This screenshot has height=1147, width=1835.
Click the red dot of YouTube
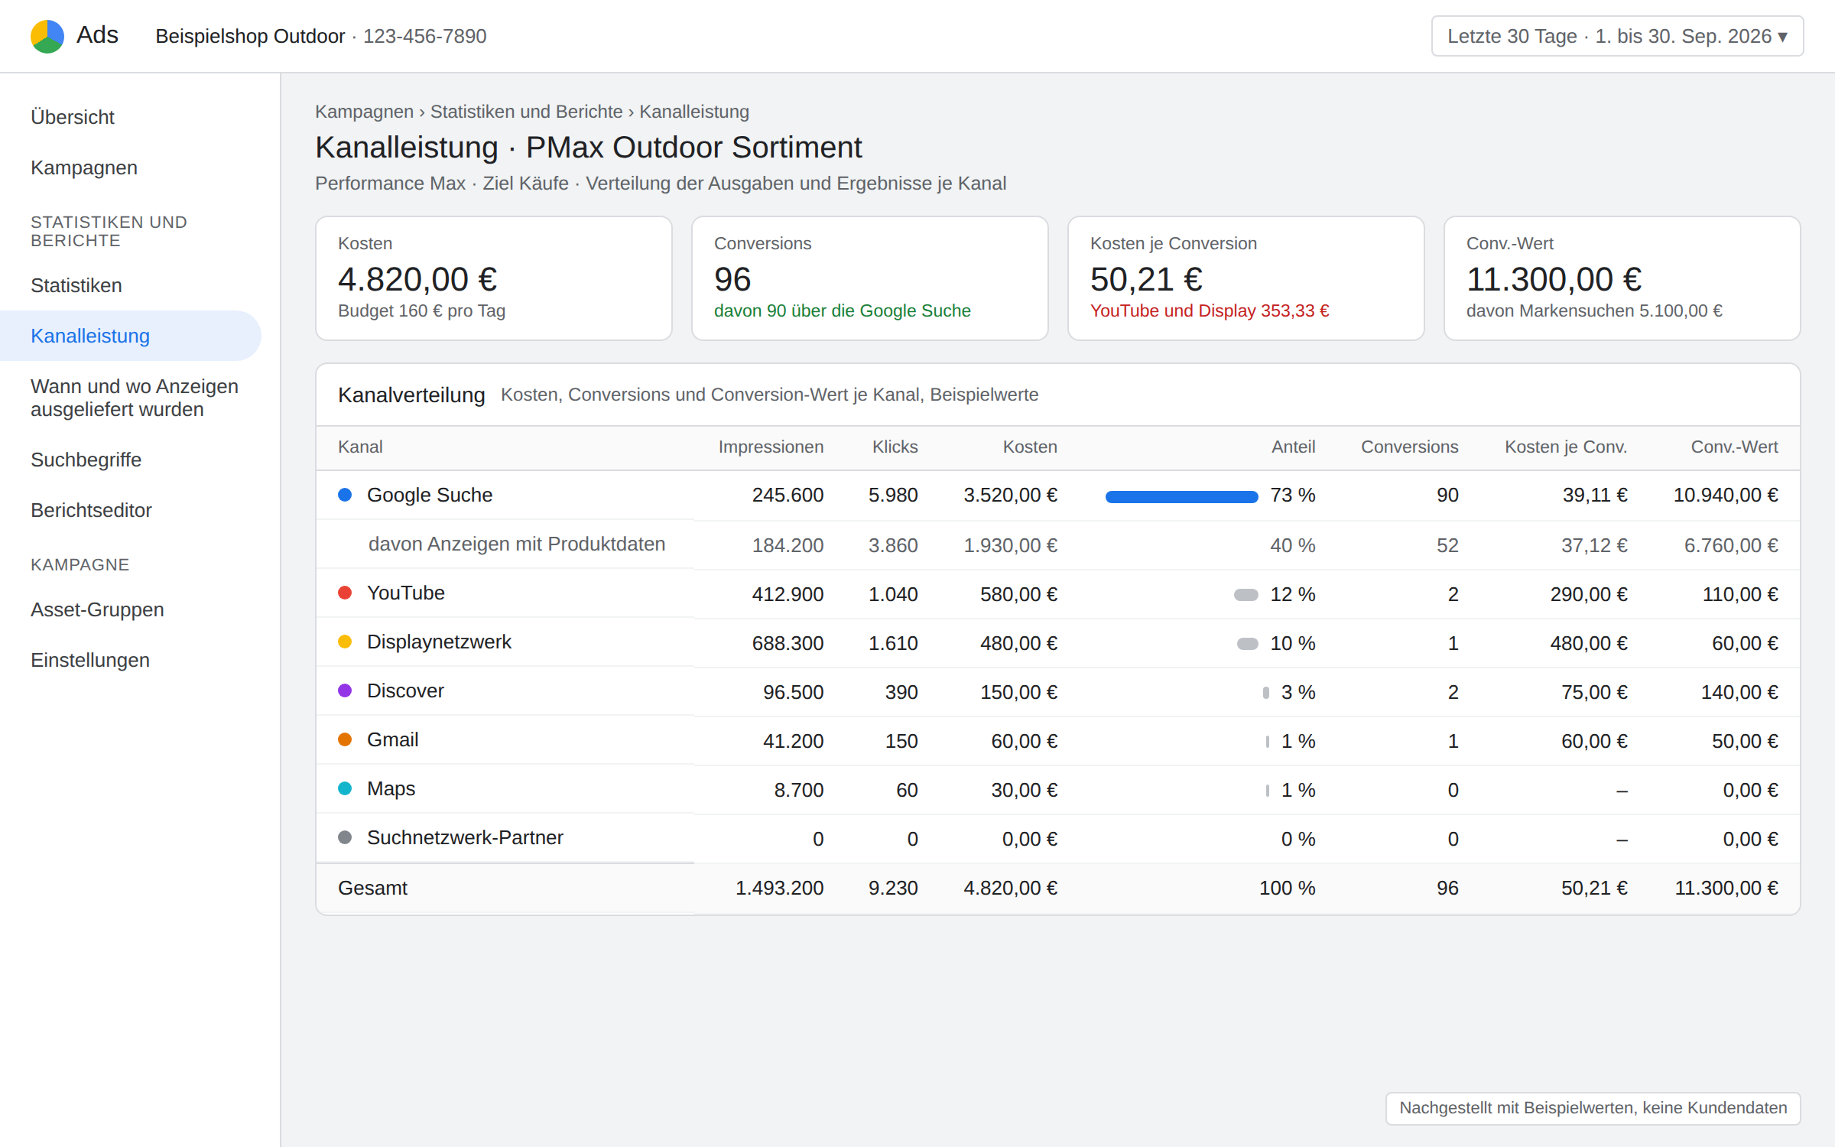tap(345, 593)
